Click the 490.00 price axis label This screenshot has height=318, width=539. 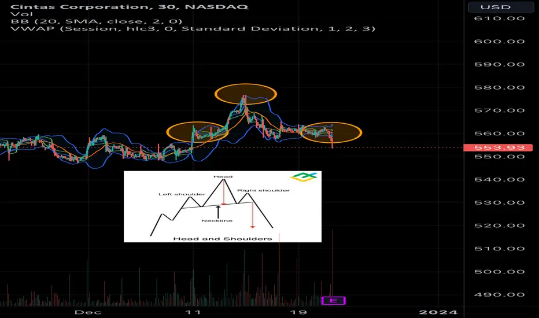pos(499,295)
